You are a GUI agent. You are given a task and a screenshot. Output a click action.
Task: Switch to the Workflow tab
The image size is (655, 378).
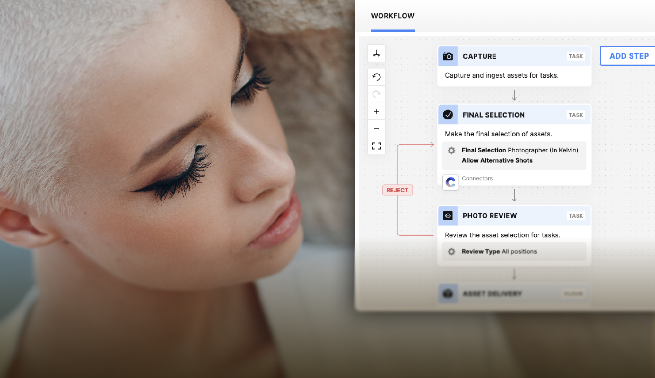coord(392,16)
